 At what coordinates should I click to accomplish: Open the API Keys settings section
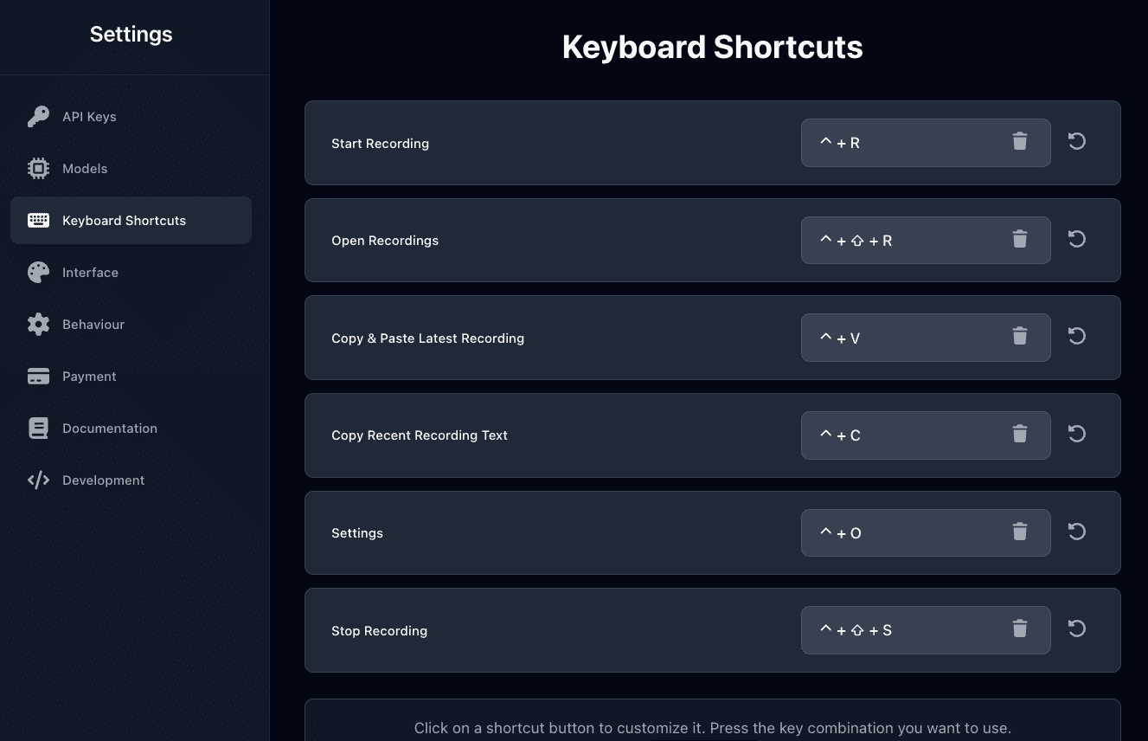88,117
